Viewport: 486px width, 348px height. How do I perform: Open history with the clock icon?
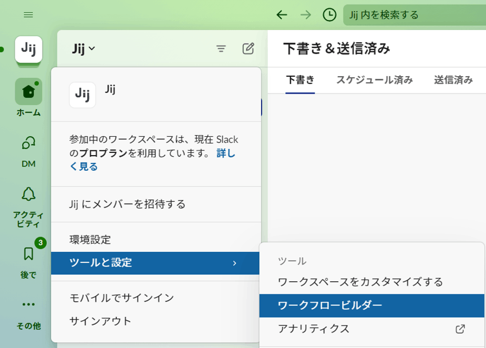(x=329, y=15)
